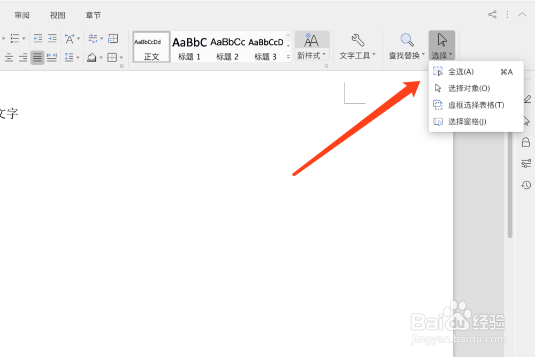Toggle justified alignment
The width and height of the screenshot is (535, 357).
click(x=37, y=57)
